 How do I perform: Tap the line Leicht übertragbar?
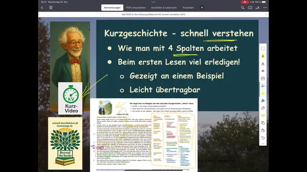[x=165, y=90]
